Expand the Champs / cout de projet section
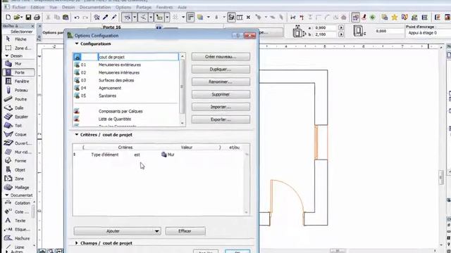This screenshot has height=253, width=451. [x=77, y=243]
